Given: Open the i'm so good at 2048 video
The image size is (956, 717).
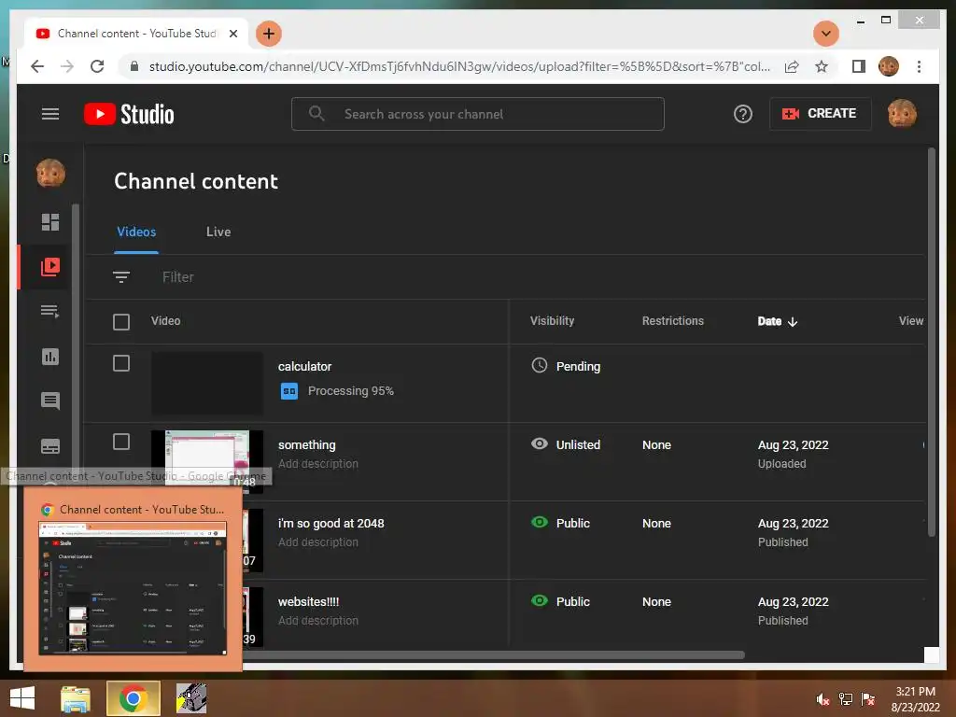Looking at the screenshot, I should (x=331, y=523).
